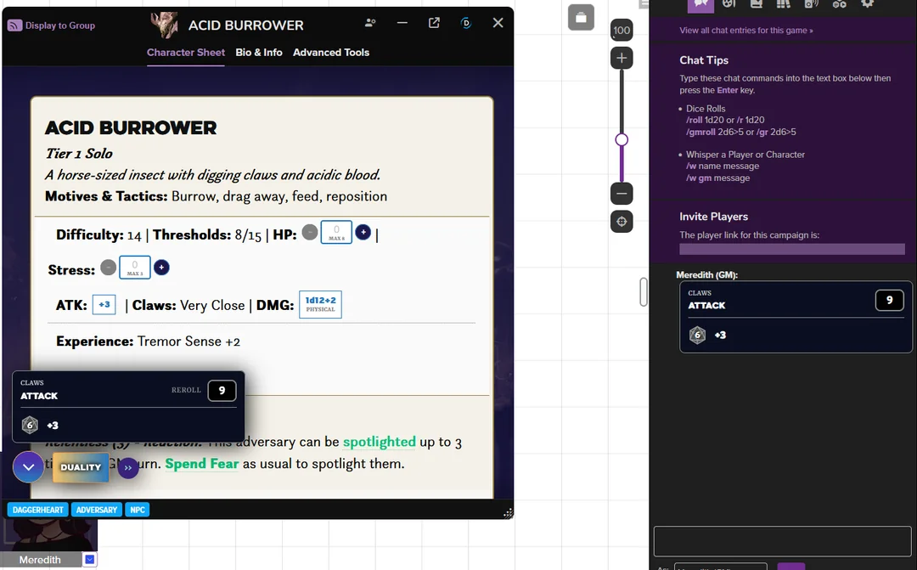Expand the blue chevron button bottom left
This screenshot has height=570, width=917.
pyautogui.click(x=28, y=467)
